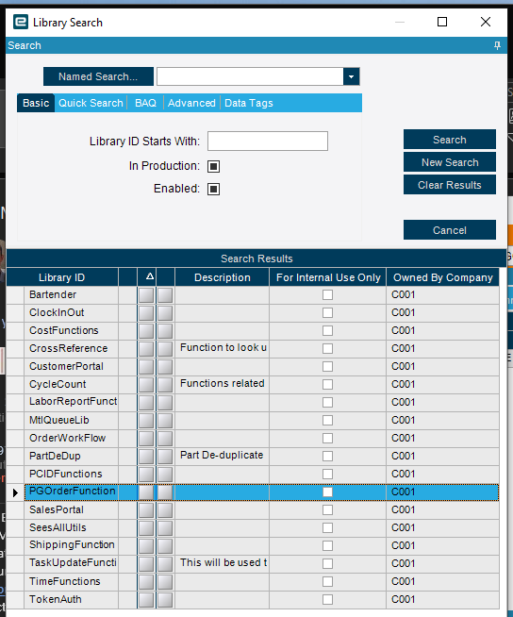Click the 'This will be used t' description cell
Viewport: 513px width, 617px height.
click(x=223, y=562)
